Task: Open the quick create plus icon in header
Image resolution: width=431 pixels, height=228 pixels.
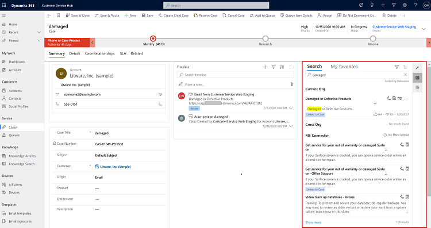Action: [383, 5]
